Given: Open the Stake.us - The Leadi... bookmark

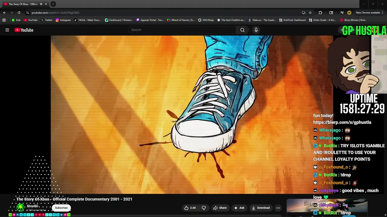Looking at the screenshot, I should tap(262, 20).
